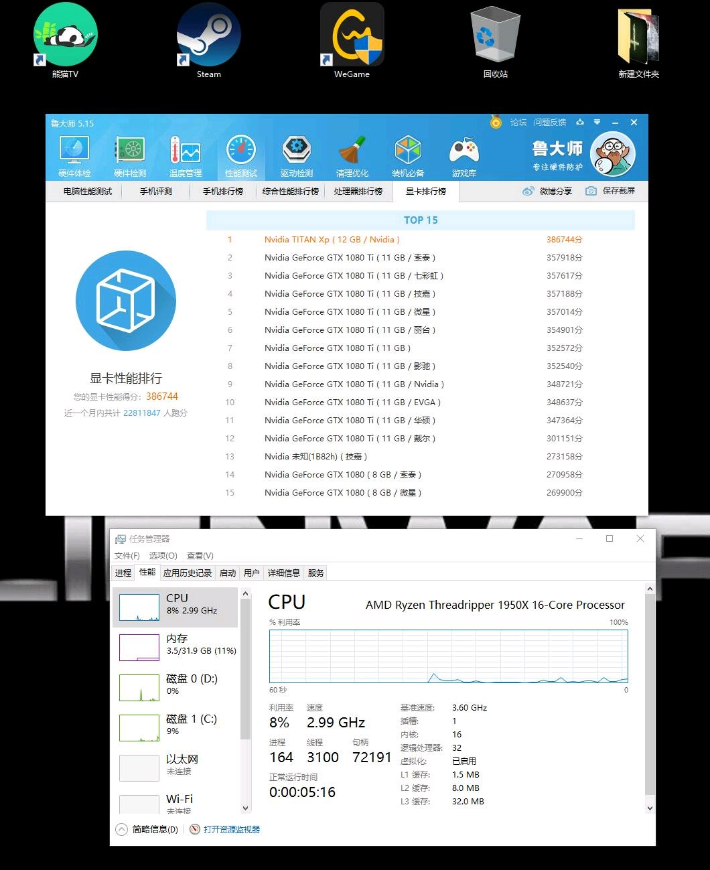This screenshot has width=710, height=870.
Task: Open 选项(O) menu in Task Manager
Action: (163, 556)
